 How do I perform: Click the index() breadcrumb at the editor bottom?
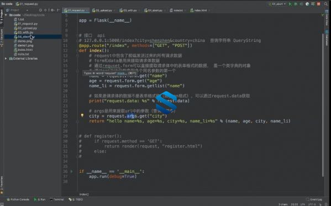tap(84, 194)
